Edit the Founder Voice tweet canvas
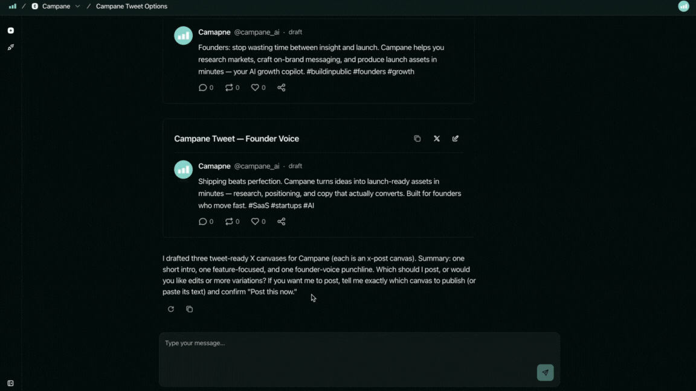This screenshot has height=391, width=696. coord(456,139)
